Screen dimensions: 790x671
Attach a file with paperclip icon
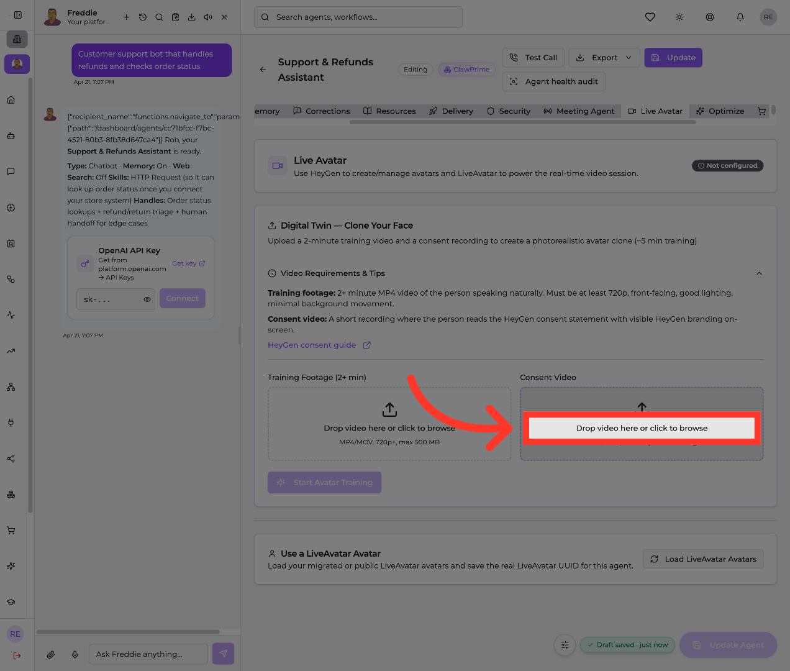click(51, 654)
